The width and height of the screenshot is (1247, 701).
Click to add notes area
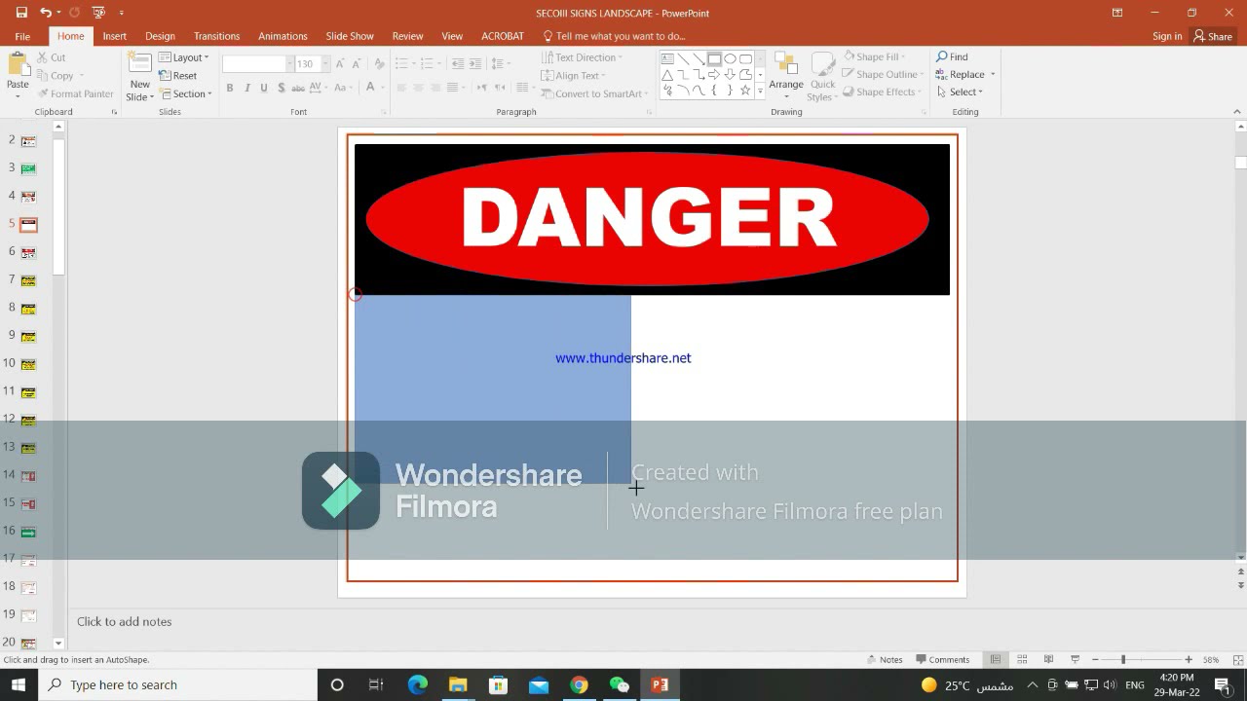[124, 621]
